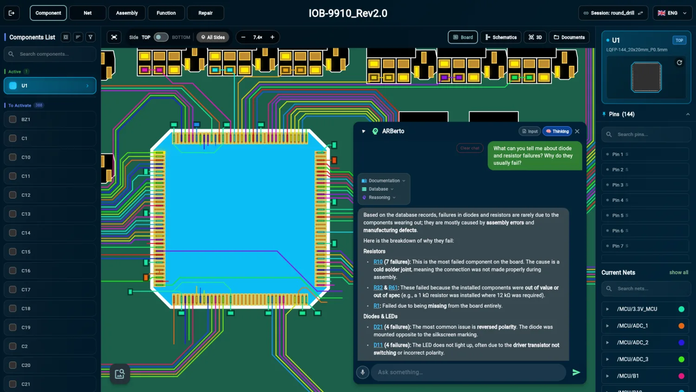Click the blue swatch for /MCU/ADC_2
Image resolution: width=696 pixels, height=392 pixels.
click(x=681, y=342)
